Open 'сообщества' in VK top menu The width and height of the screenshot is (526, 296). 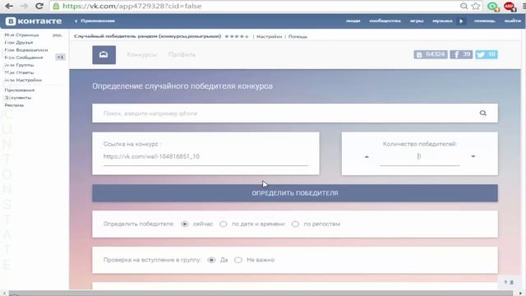click(385, 21)
